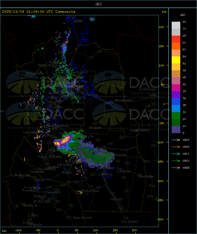Click the Llancanelo place label

(52, 192)
